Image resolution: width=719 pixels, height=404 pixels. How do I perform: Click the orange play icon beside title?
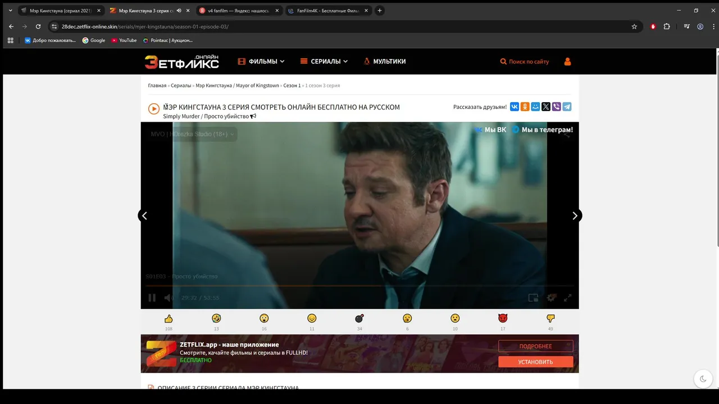154,109
